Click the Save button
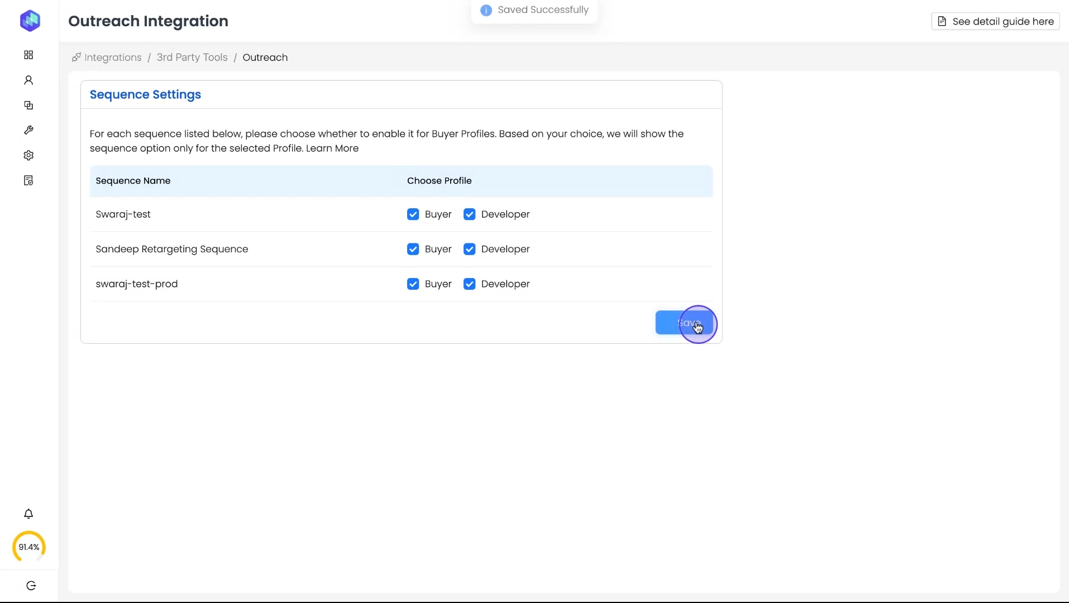 (684, 323)
